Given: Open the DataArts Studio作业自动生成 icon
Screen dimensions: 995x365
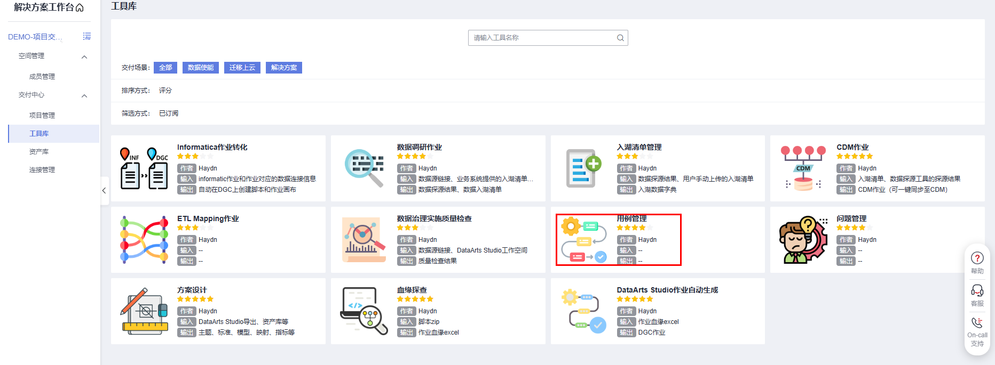Looking at the screenshot, I should click(x=584, y=311).
